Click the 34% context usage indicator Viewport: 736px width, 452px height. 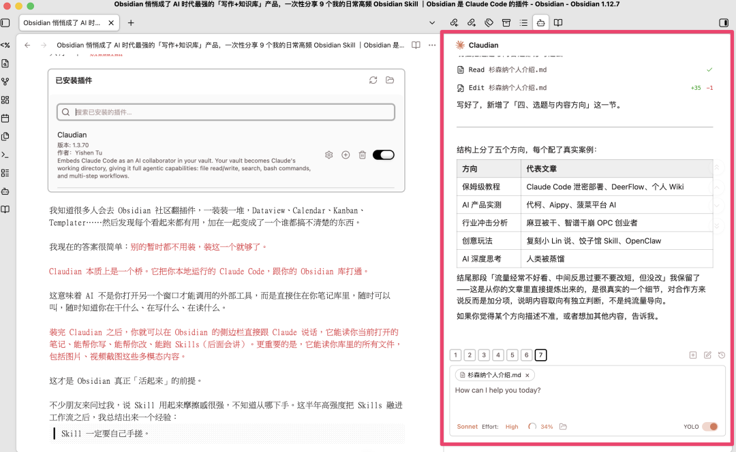[x=540, y=427]
